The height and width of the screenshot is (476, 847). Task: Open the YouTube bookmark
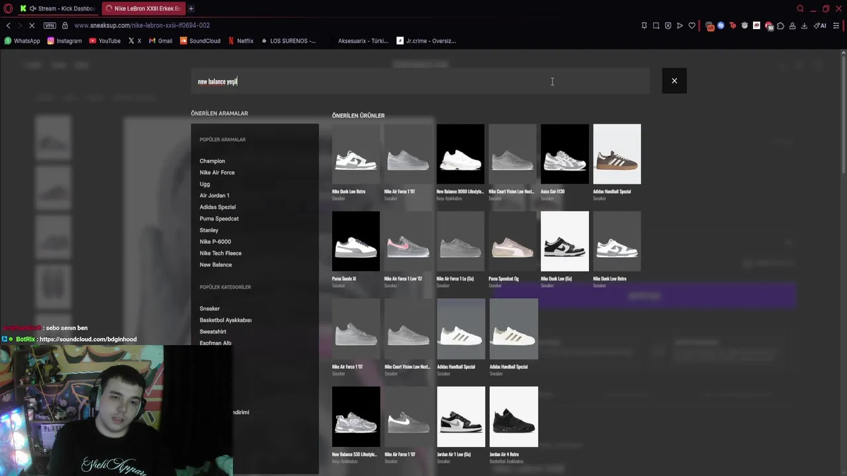click(x=105, y=41)
